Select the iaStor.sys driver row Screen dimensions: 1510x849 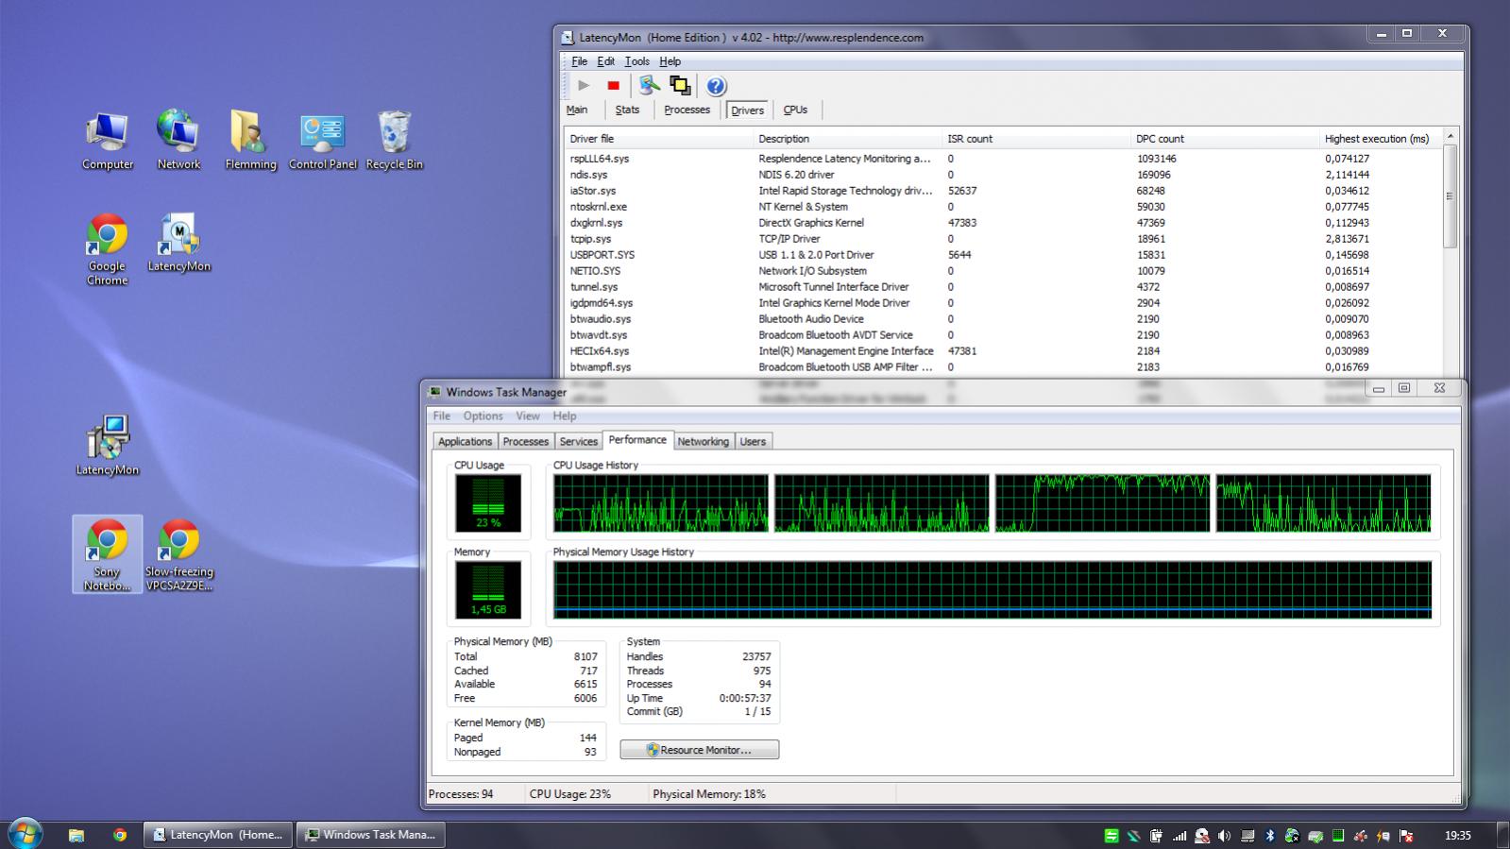[1003, 191]
